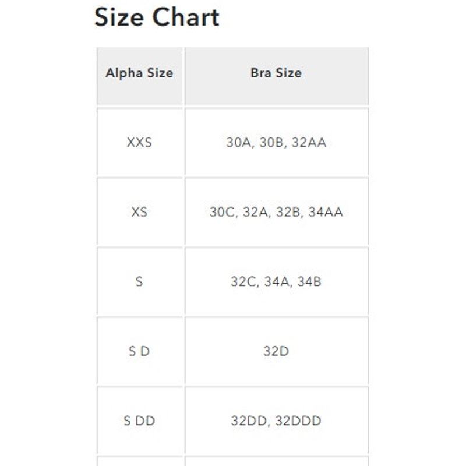Viewport: 466px width, 466px height.
Task: Select the 32C, 34A, 34B cell
Action: (x=276, y=281)
